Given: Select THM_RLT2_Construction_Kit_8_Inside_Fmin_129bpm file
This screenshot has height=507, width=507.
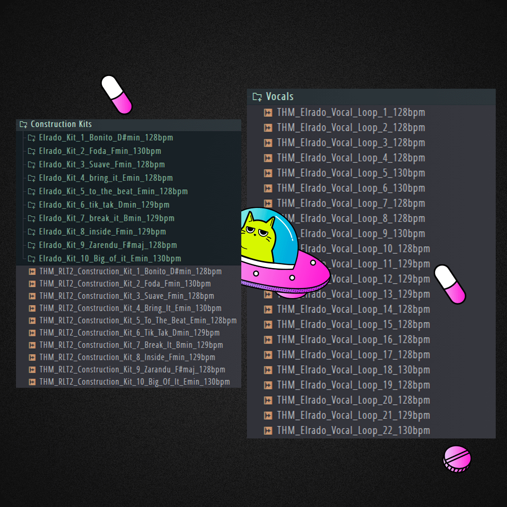Looking at the screenshot, I should (127, 357).
